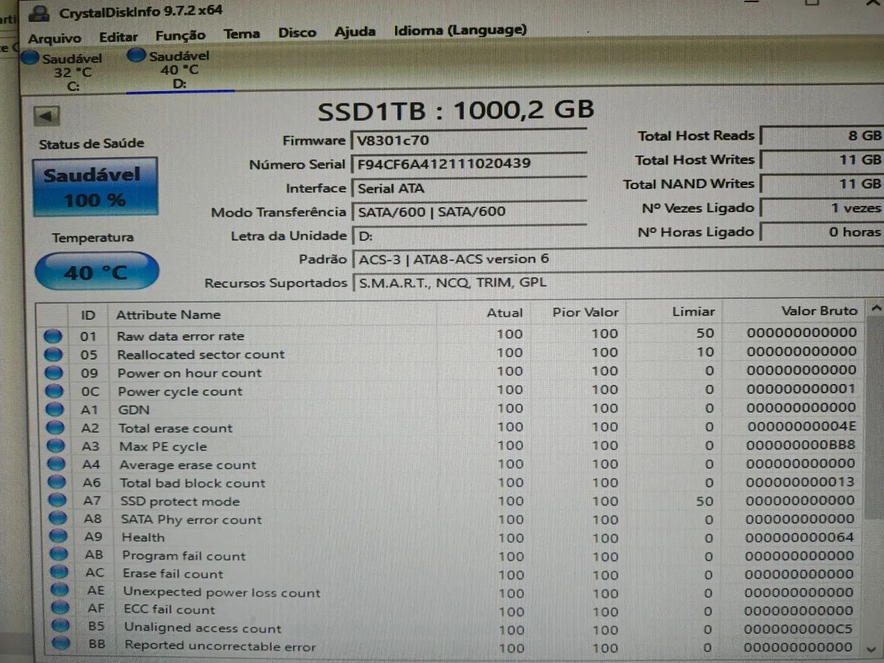884x663 pixels.
Task: Click raw value 00000000004E of Total erase count
Action: tap(801, 426)
